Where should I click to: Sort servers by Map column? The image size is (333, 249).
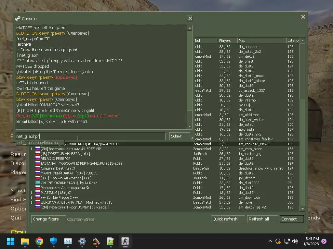click(262, 41)
